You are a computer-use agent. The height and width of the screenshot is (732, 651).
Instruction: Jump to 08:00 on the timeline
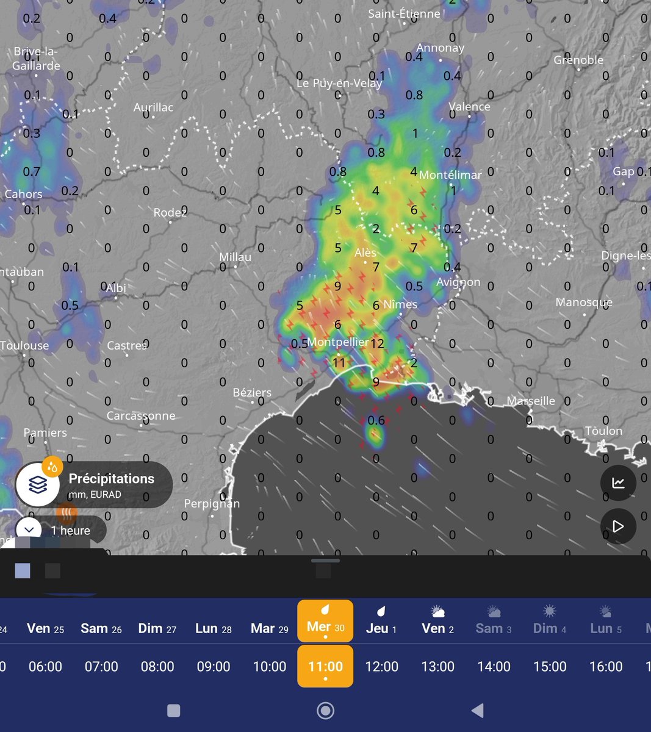(x=157, y=666)
